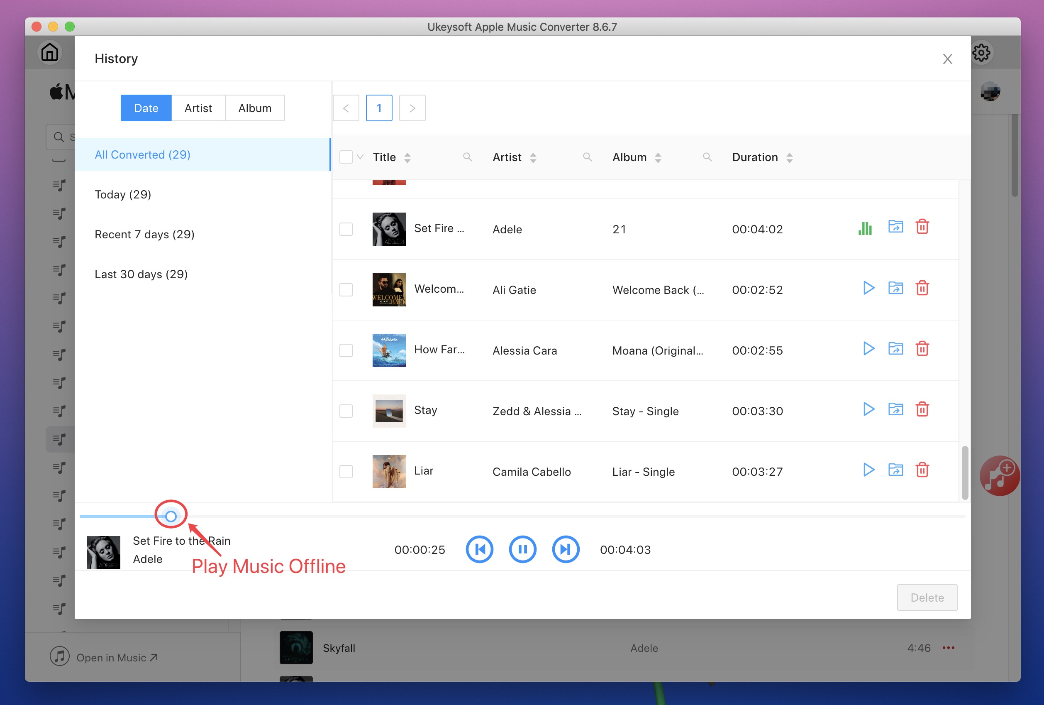Pause the playing song
The width and height of the screenshot is (1044, 705).
tap(522, 549)
